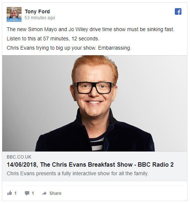This screenshot has width=190, height=203.
Task: Click the 'Chris Evans trying to big up' line
Action: pos(69,48)
